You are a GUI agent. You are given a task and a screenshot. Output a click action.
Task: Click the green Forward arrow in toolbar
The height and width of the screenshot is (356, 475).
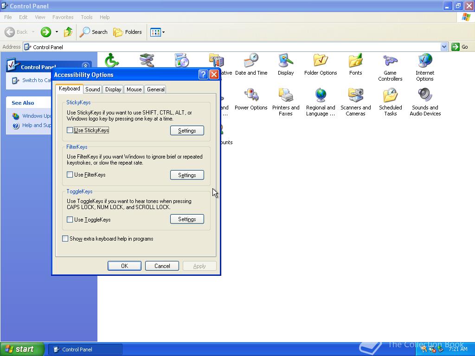point(46,32)
